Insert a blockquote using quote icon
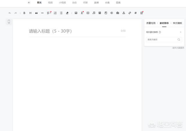Screen dimensions: 186x131 coord(36,13)
